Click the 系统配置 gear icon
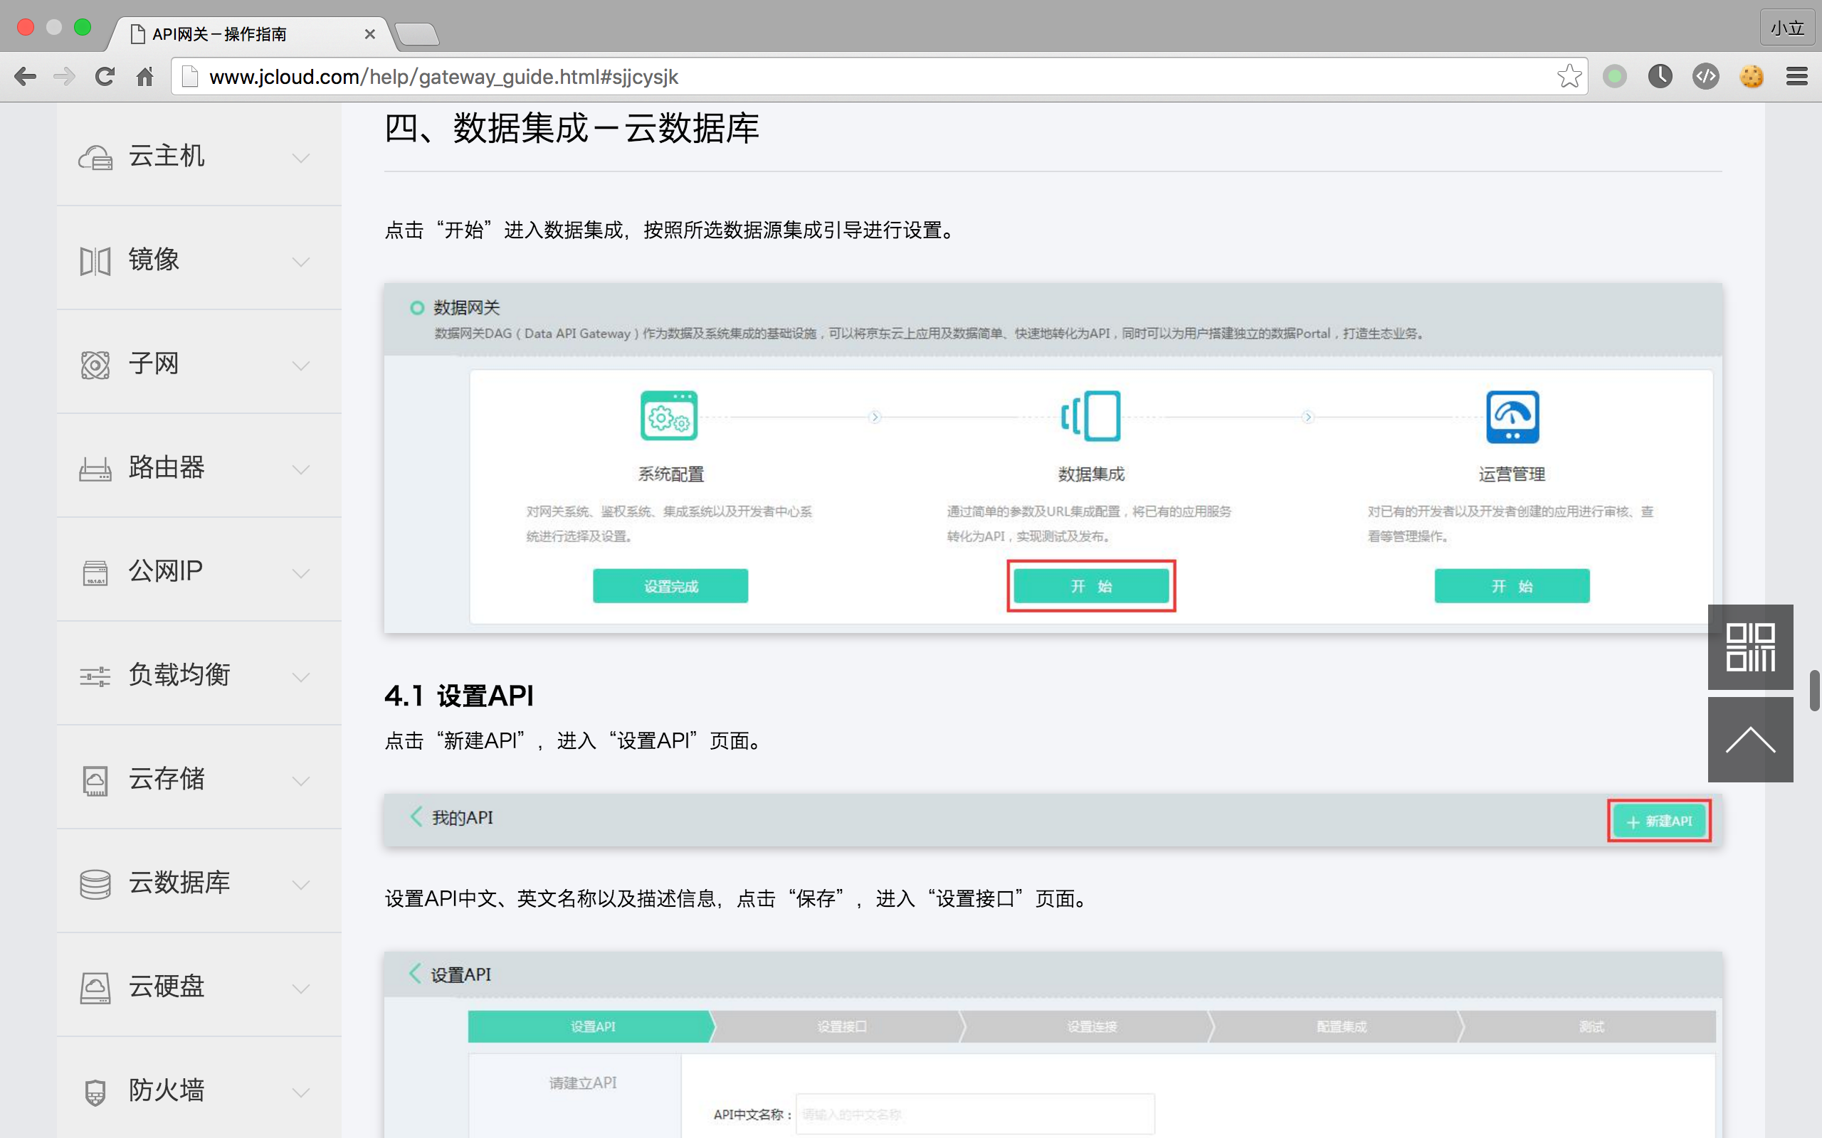 coord(668,415)
